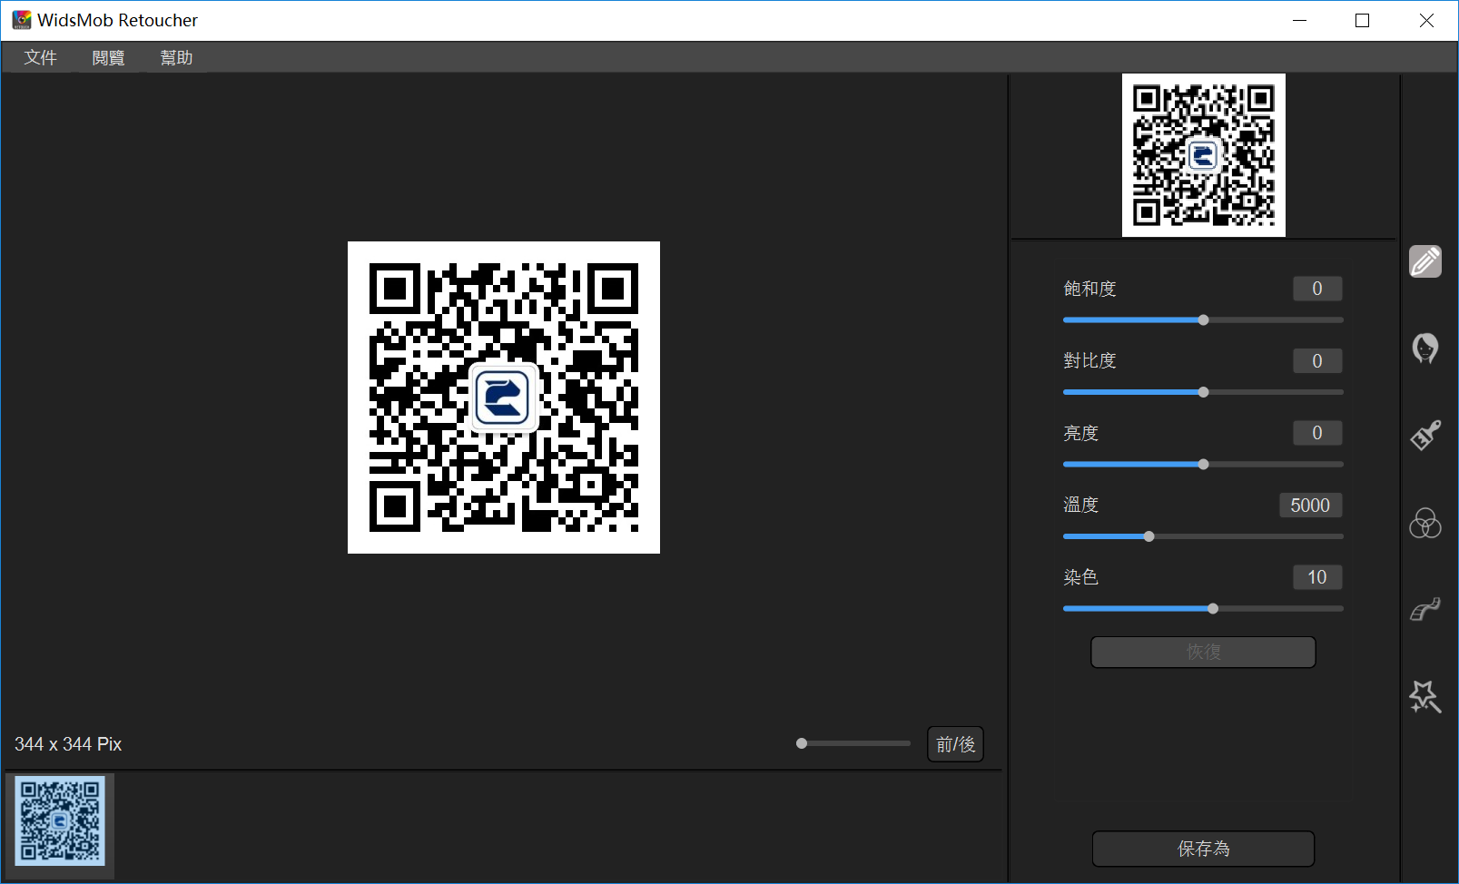Click the 染色 label
The image size is (1459, 884).
pos(1080,577)
